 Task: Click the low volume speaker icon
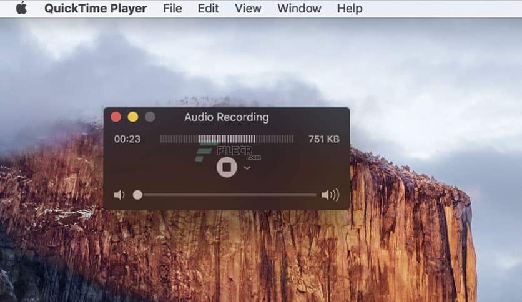(x=119, y=195)
